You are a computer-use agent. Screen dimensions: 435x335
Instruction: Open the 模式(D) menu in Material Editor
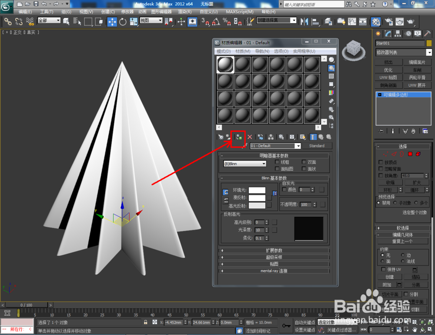pos(224,51)
